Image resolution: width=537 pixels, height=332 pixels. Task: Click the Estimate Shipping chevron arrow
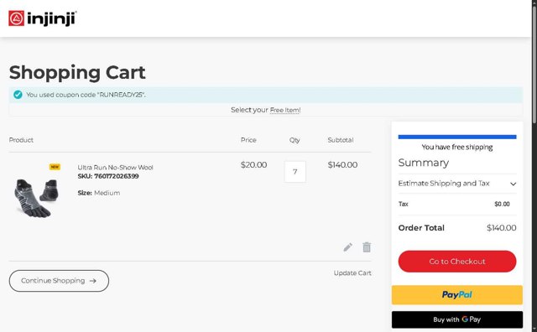[513, 184]
